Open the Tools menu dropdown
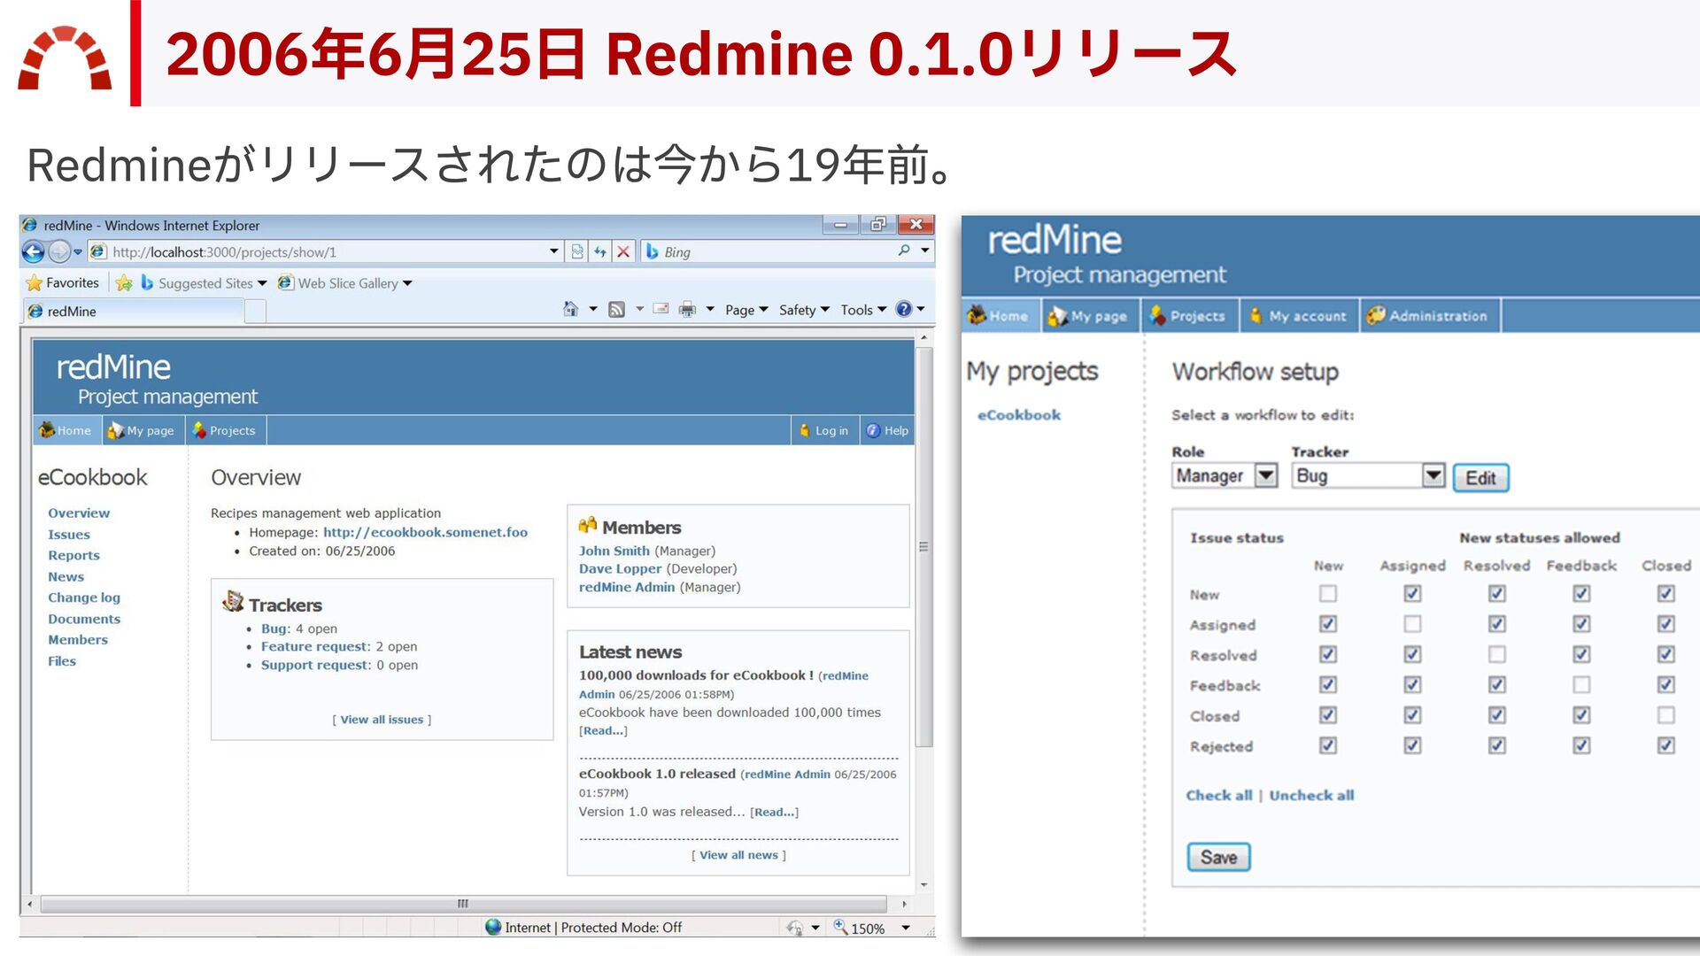Viewport: 1700px width, 956px height. pyautogui.click(x=863, y=310)
